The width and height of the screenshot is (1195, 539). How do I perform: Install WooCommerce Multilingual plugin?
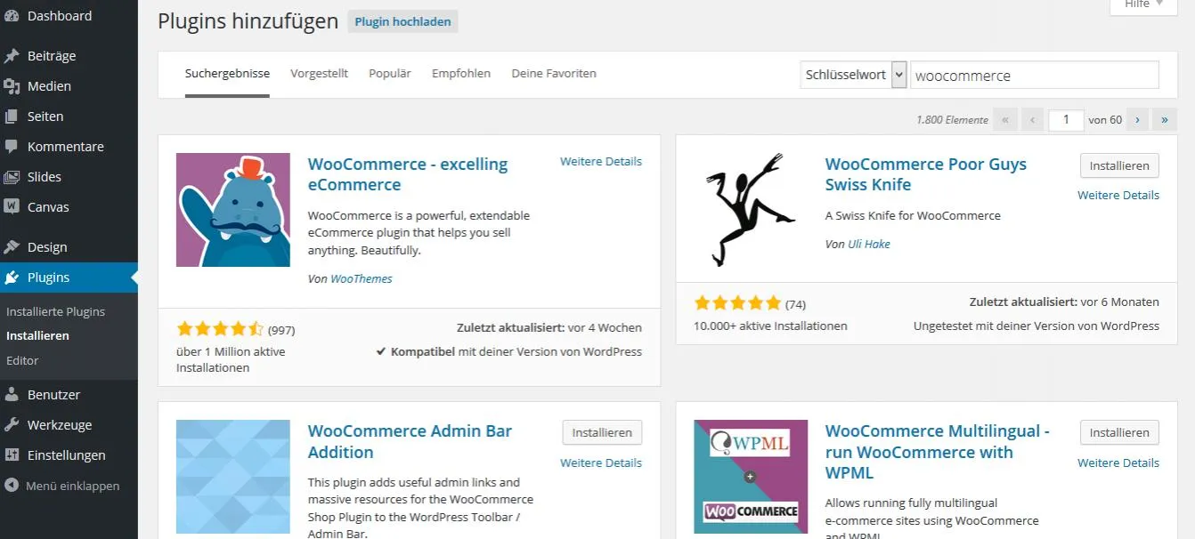coord(1119,432)
